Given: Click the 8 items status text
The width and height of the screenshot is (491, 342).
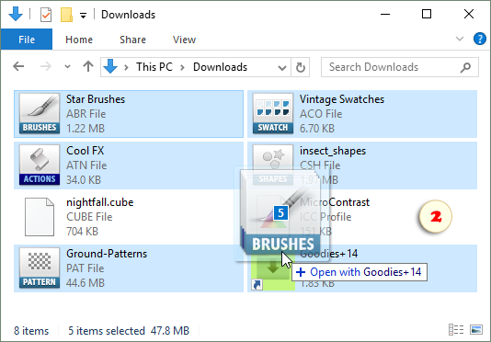Looking at the screenshot, I should pyautogui.click(x=31, y=331).
